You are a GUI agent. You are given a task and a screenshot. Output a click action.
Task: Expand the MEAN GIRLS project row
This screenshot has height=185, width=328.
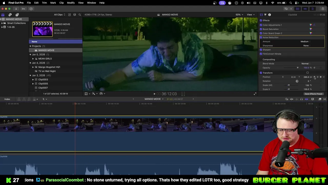[x=33, y=59]
